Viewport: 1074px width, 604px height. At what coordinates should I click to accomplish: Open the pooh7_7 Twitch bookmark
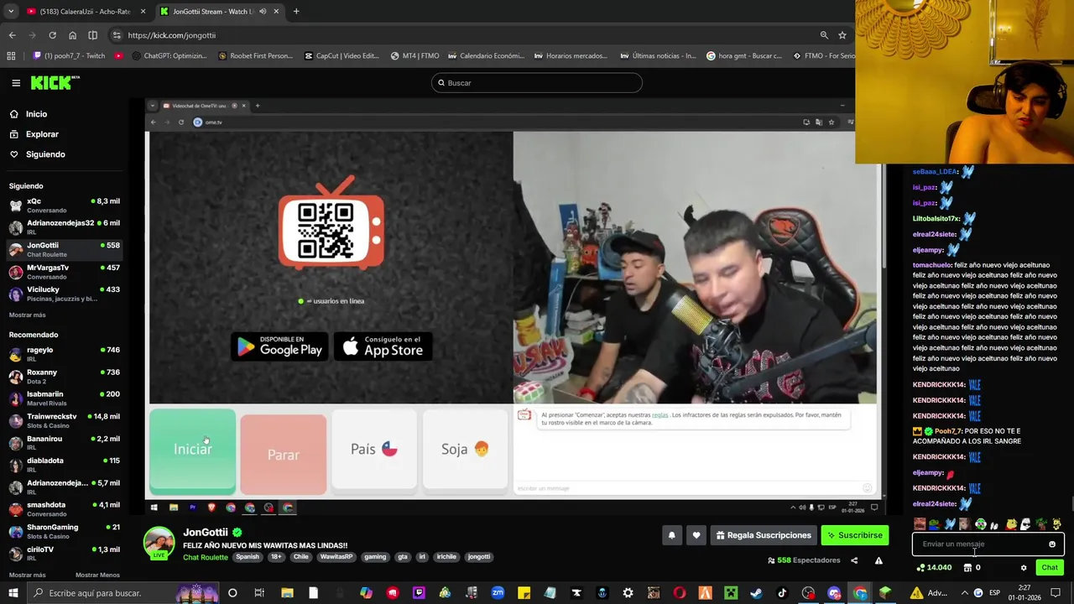69,56
